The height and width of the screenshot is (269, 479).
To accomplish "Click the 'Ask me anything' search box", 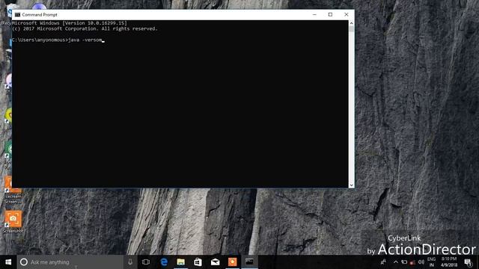I will [x=70, y=262].
